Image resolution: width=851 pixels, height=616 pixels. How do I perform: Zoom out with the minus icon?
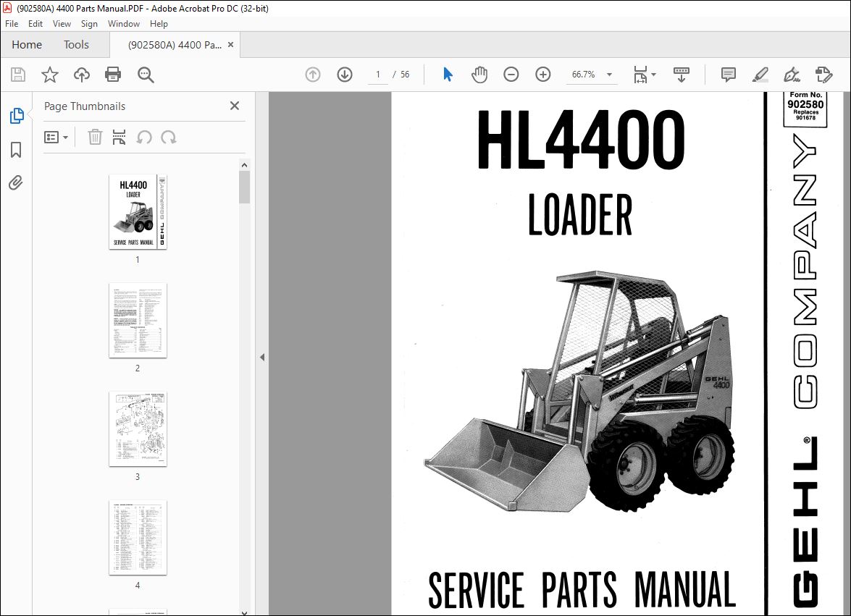[x=511, y=75]
